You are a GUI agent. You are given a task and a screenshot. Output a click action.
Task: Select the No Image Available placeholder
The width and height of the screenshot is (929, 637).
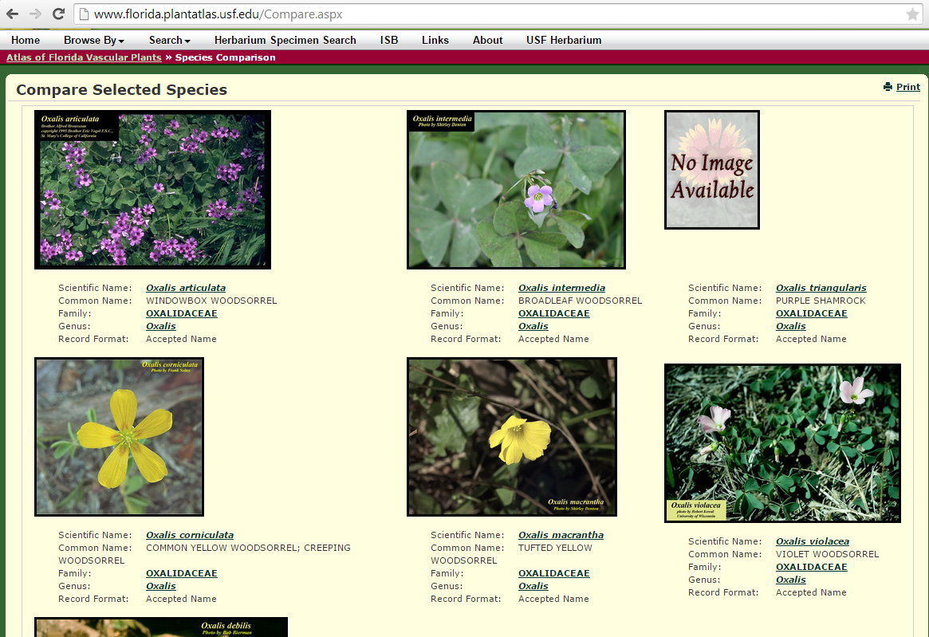click(x=711, y=170)
